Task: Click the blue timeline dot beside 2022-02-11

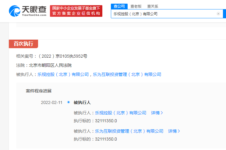Action: pyautogui.click(x=68, y=102)
